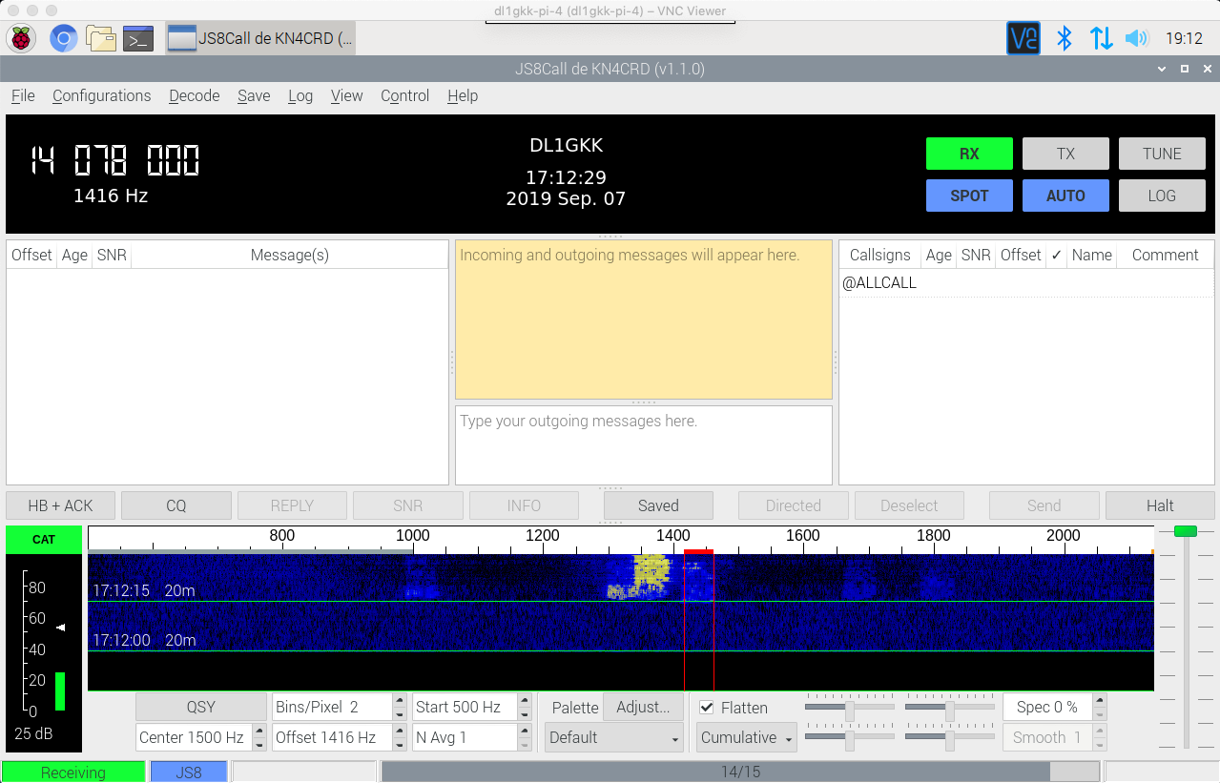This screenshot has width=1220, height=783.
Task: Open the Decode menu
Action: [194, 95]
